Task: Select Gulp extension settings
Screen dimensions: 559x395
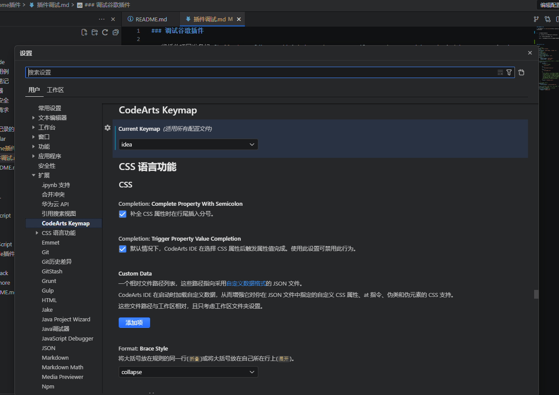Action: pyautogui.click(x=48, y=290)
